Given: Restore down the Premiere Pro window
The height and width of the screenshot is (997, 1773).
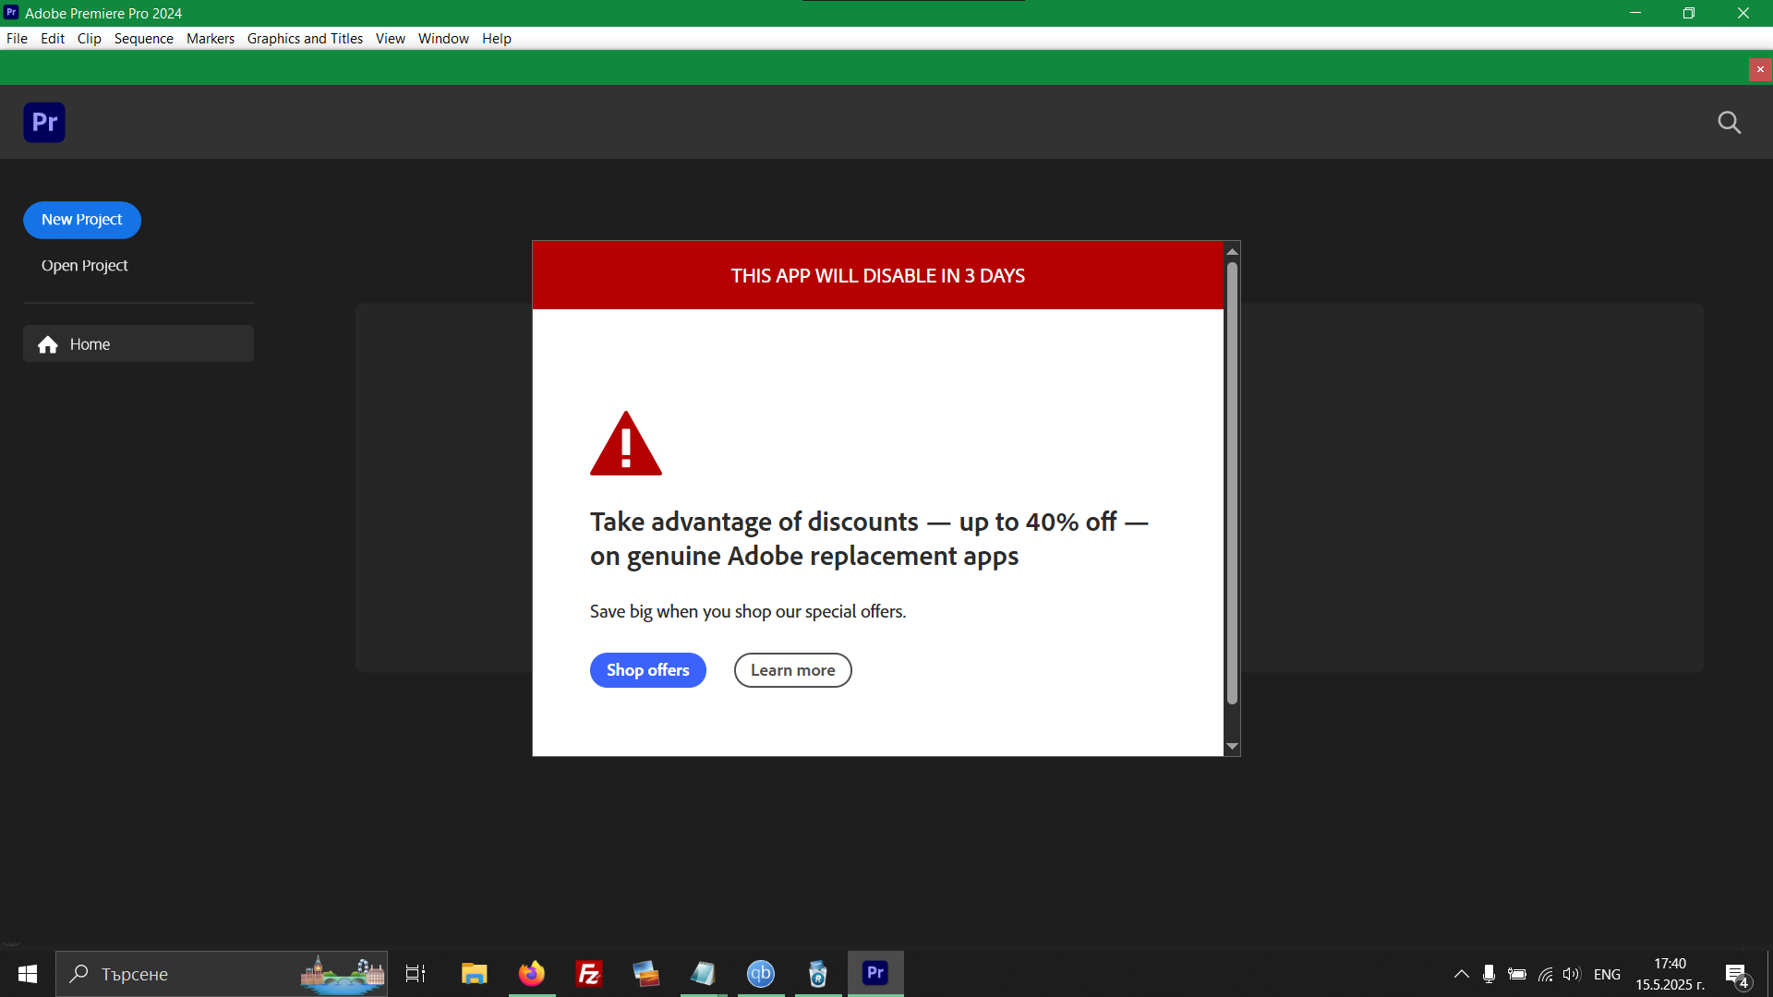Looking at the screenshot, I should coord(1689,13).
